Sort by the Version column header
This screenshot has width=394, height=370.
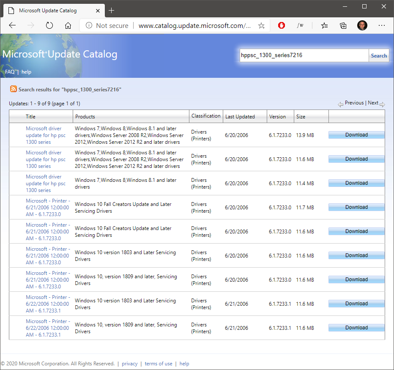coord(277,117)
